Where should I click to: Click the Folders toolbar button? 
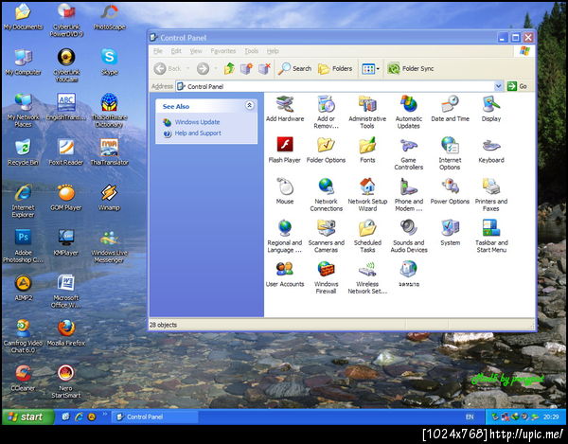[335, 68]
